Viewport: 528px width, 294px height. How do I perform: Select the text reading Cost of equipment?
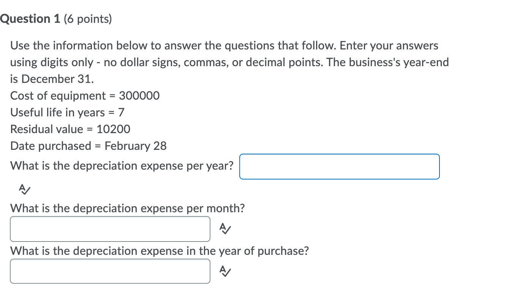(x=58, y=95)
